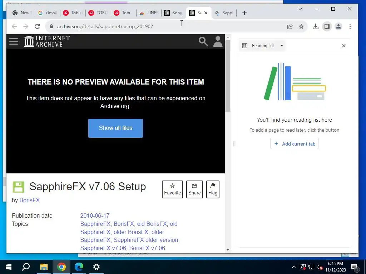Click the page scrollbar down arrow

pyautogui.click(x=228, y=250)
